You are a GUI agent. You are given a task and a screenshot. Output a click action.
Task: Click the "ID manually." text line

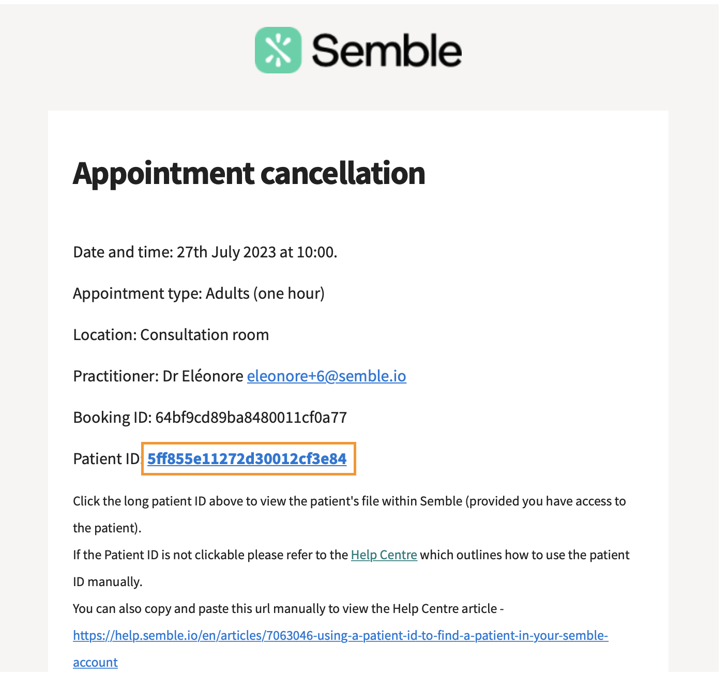pyautogui.click(x=108, y=581)
